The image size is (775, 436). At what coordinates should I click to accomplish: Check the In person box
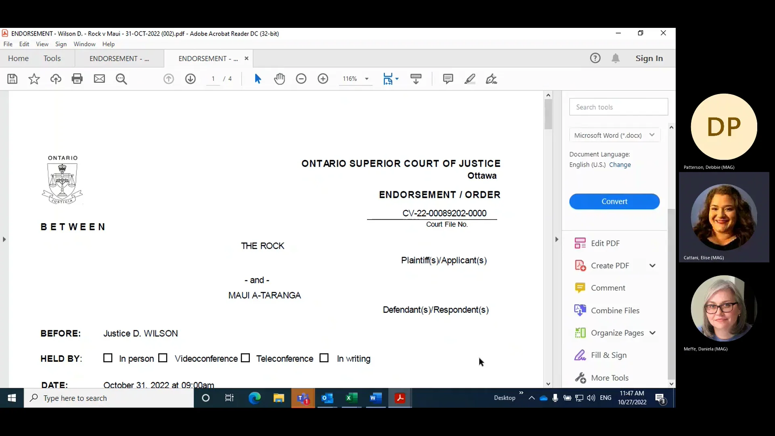pyautogui.click(x=108, y=358)
